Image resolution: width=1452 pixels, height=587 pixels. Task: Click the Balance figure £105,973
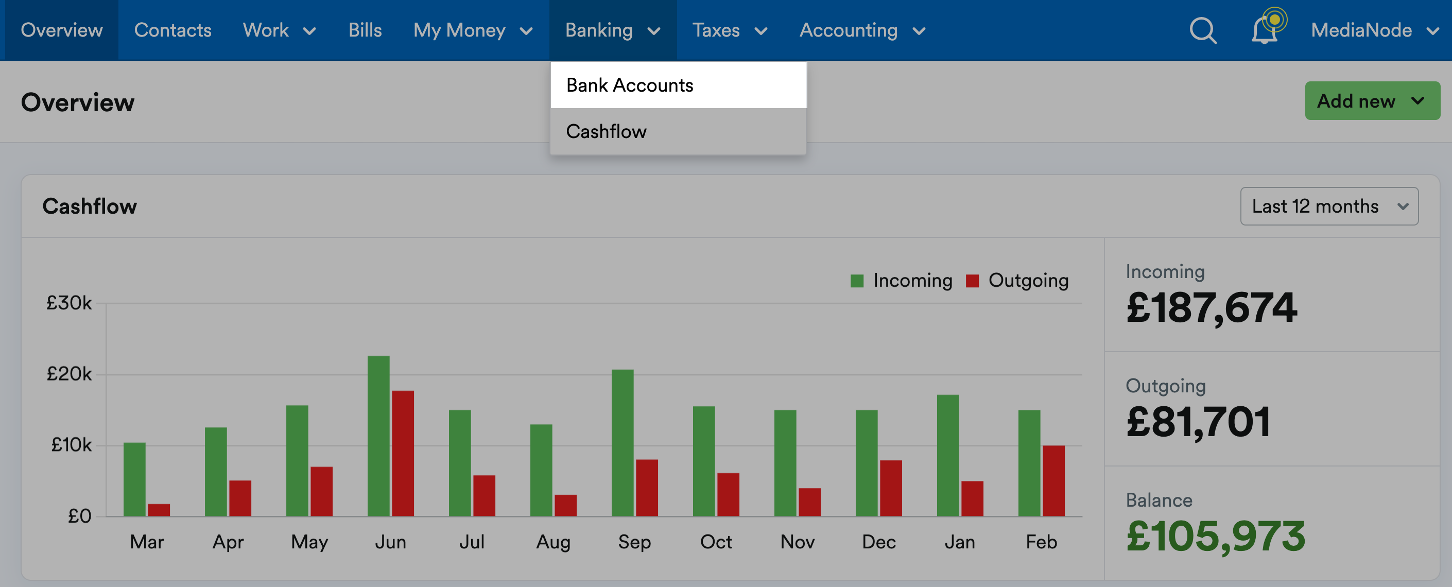[x=1215, y=539]
